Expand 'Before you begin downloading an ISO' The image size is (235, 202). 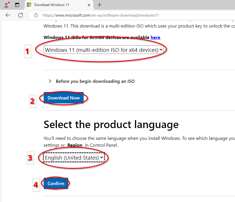(92, 81)
